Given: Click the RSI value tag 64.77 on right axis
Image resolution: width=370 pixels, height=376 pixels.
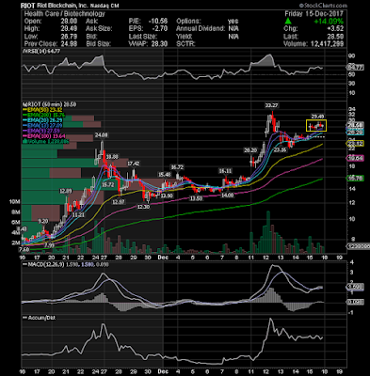Looking at the screenshot, I should [355, 67].
